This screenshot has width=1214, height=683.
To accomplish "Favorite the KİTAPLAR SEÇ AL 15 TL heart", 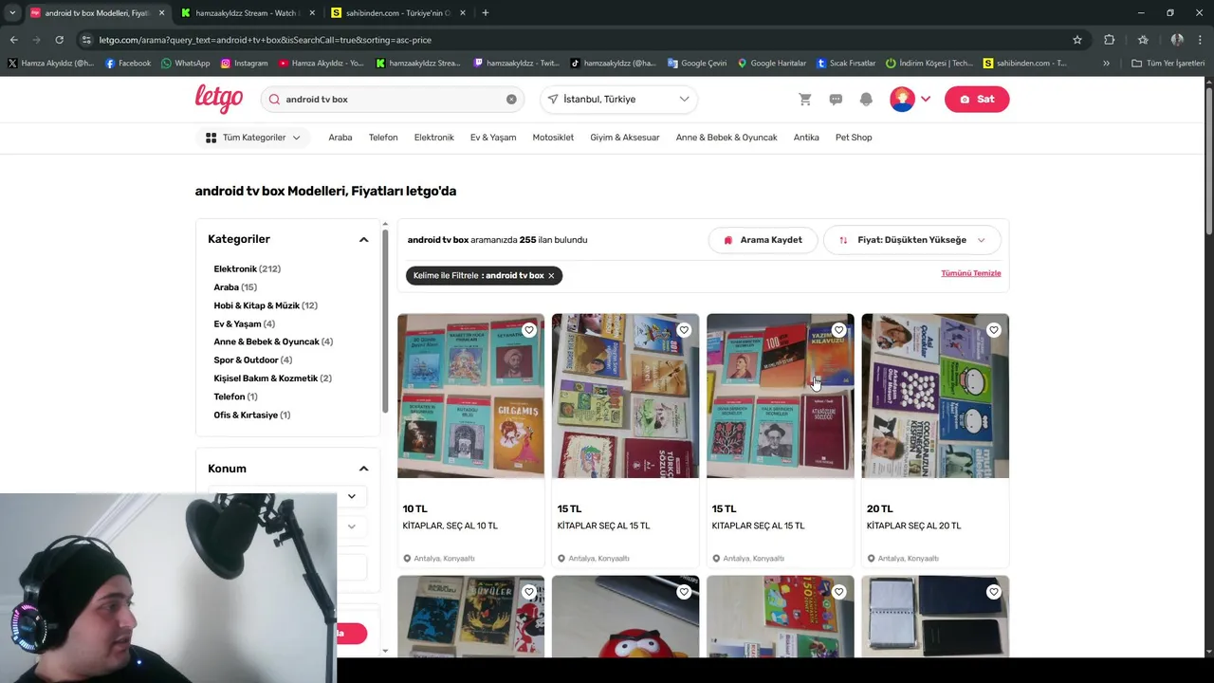I will coord(684,330).
